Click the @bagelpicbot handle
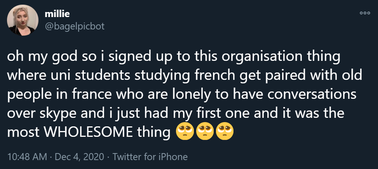This screenshot has height=169, width=378. 75,26
